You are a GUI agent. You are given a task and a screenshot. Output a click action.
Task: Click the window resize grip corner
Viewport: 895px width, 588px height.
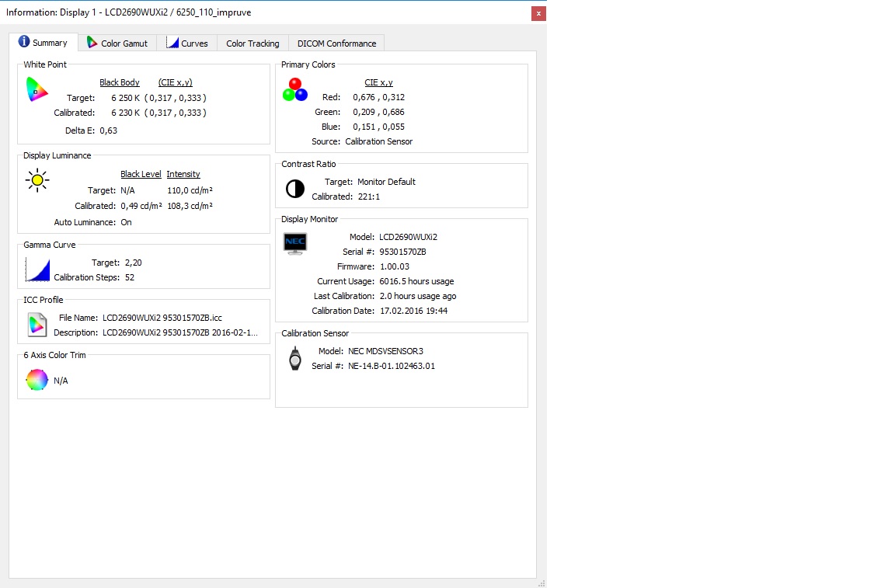pos(542,583)
